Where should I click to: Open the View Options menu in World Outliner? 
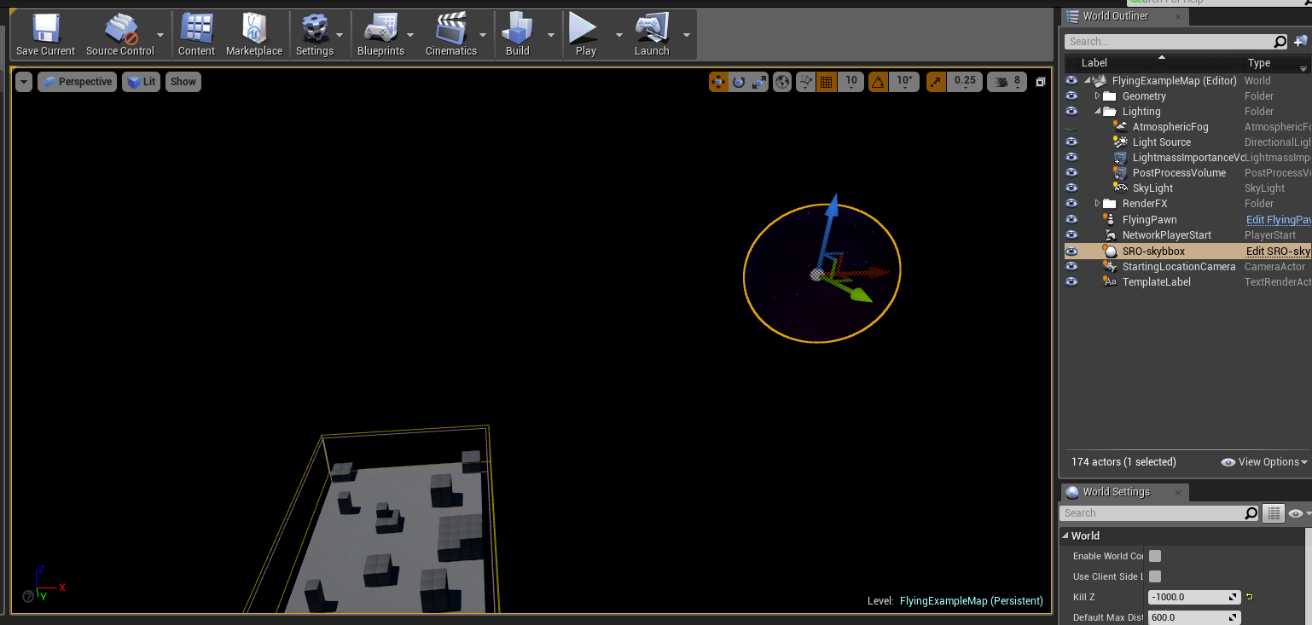tap(1264, 462)
